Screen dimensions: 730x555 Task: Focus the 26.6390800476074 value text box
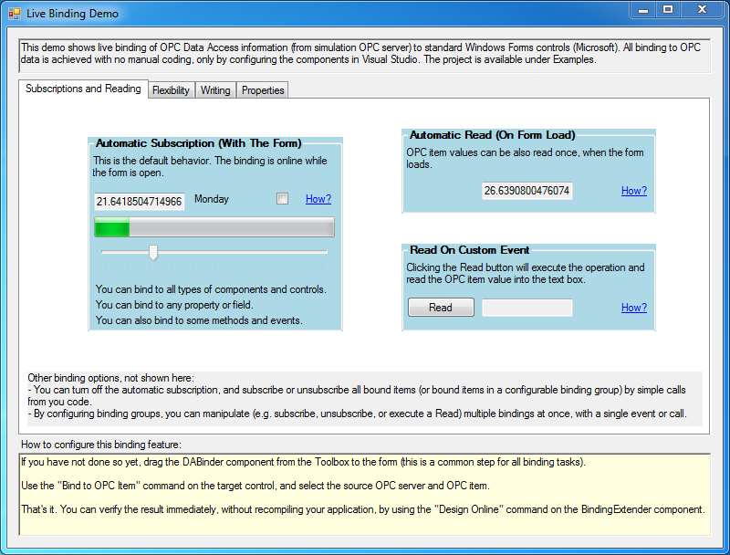(x=527, y=191)
